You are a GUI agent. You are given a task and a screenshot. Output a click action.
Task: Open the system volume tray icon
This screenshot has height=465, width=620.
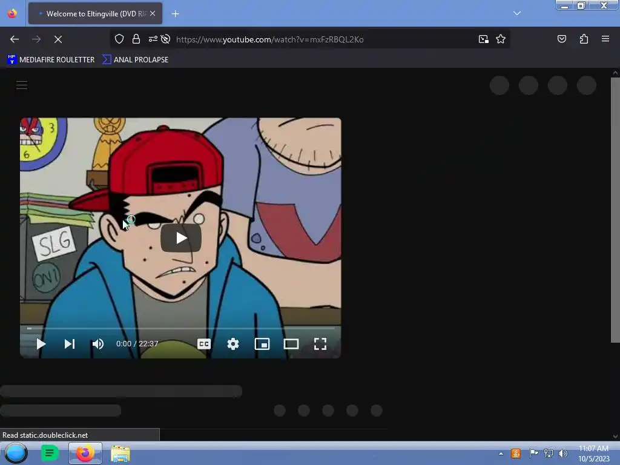pos(562,453)
